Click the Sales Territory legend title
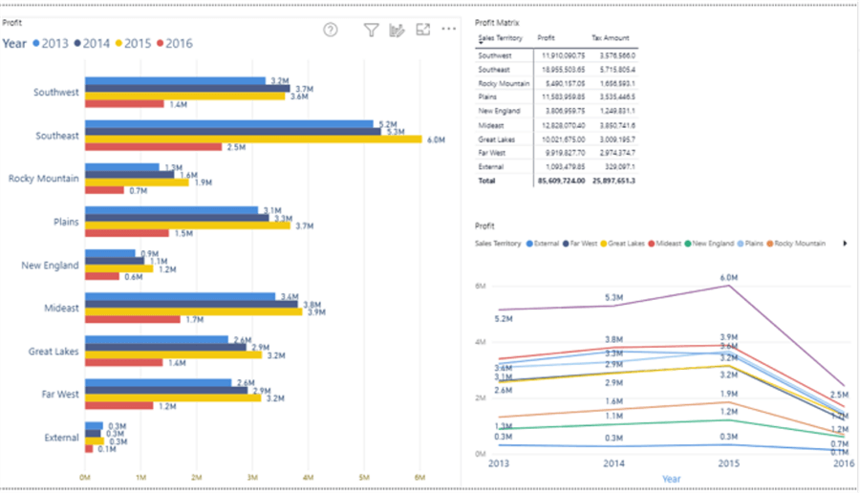 point(498,244)
